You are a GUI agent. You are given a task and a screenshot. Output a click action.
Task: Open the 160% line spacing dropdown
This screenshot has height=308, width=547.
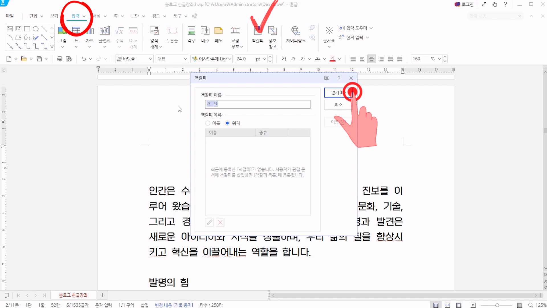(439, 59)
